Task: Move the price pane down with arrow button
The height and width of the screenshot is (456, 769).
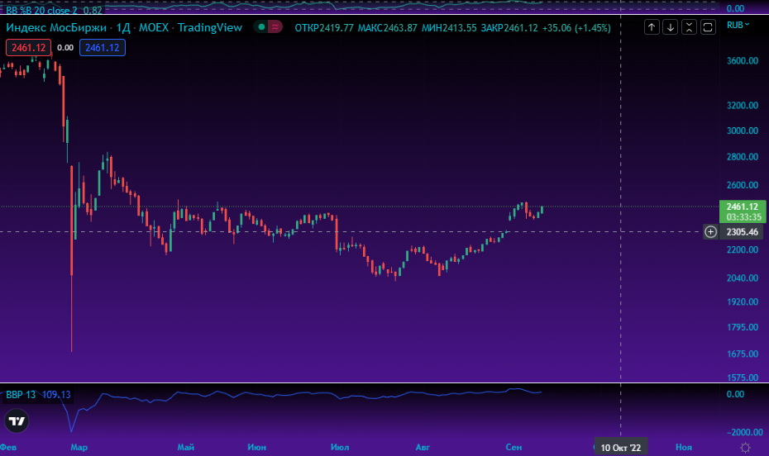Action: [670, 27]
